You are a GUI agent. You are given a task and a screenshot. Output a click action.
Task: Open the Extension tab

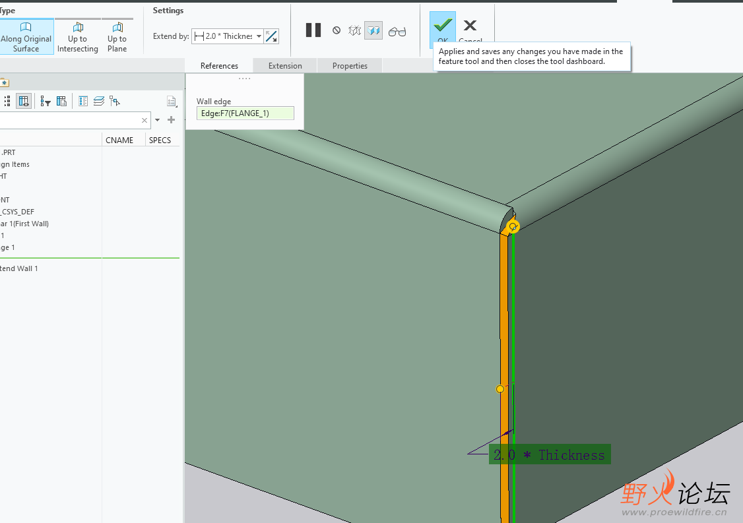285,66
